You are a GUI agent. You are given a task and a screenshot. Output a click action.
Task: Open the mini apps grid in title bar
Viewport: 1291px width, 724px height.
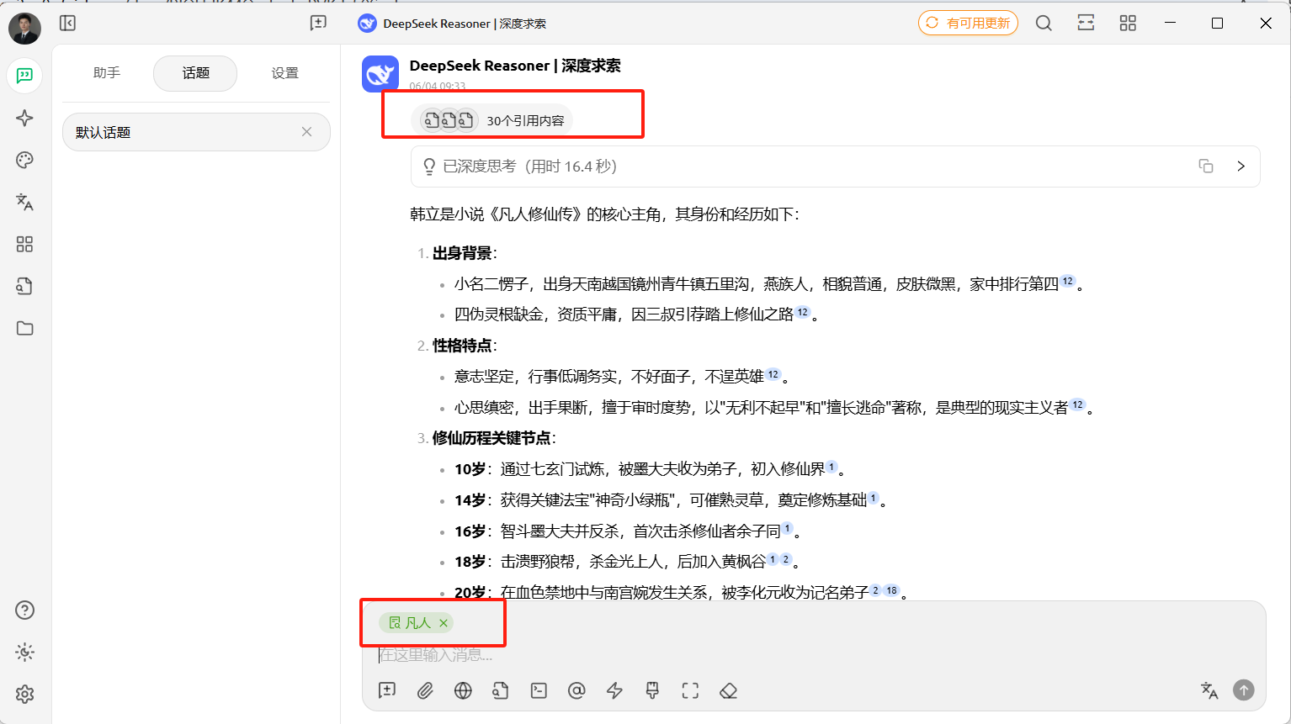coord(1128,23)
